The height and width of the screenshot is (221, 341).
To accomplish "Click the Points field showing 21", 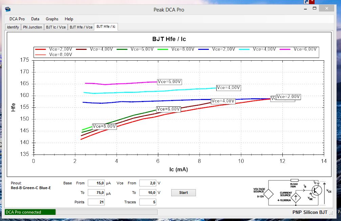I will 96,202.
